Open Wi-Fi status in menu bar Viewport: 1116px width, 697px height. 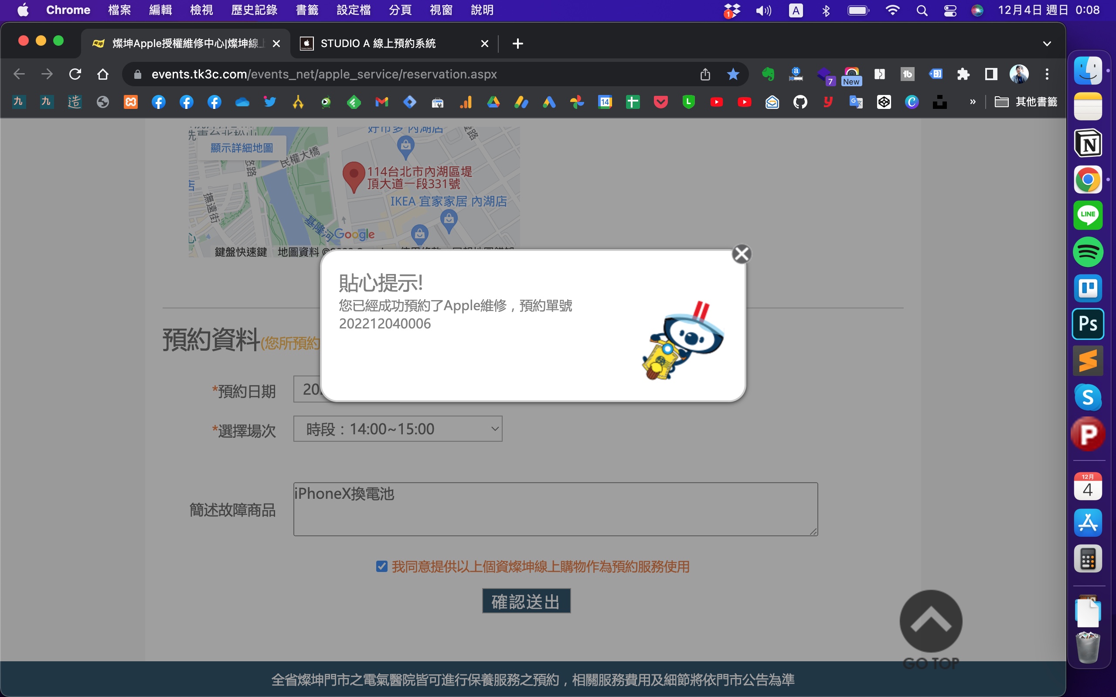(893, 10)
